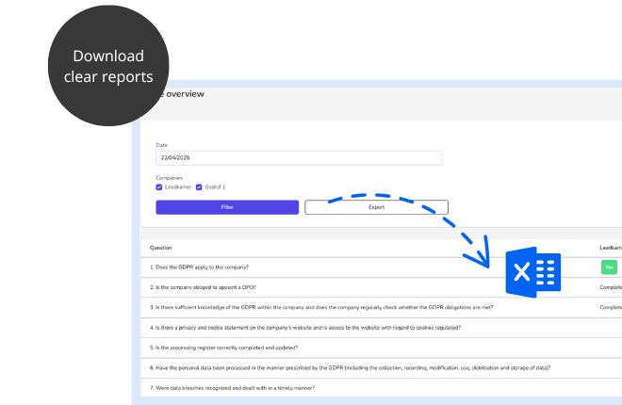Uncheck the Leadkamer company checkbox
Viewport: 622px width, 405px height.
tap(159, 187)
